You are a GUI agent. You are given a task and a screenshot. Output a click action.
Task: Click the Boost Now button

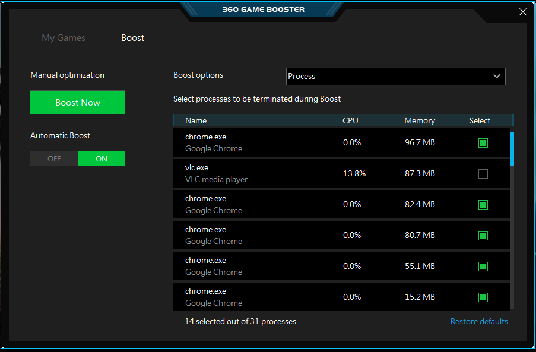(x=78, y=103)
